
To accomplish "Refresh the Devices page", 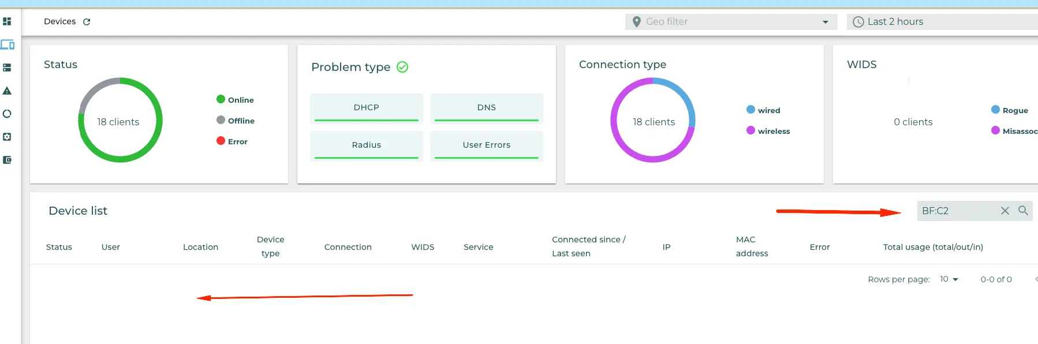I will [87, 22].
